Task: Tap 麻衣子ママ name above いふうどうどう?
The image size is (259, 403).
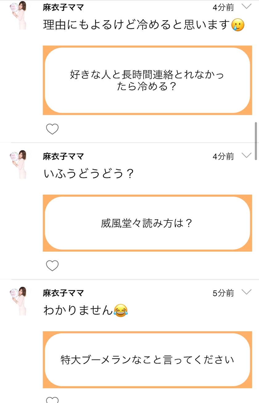Action: [x=63, y=156]
